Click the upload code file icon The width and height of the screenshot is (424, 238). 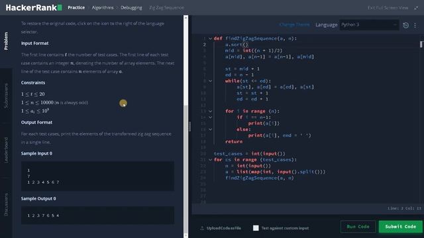202,228
